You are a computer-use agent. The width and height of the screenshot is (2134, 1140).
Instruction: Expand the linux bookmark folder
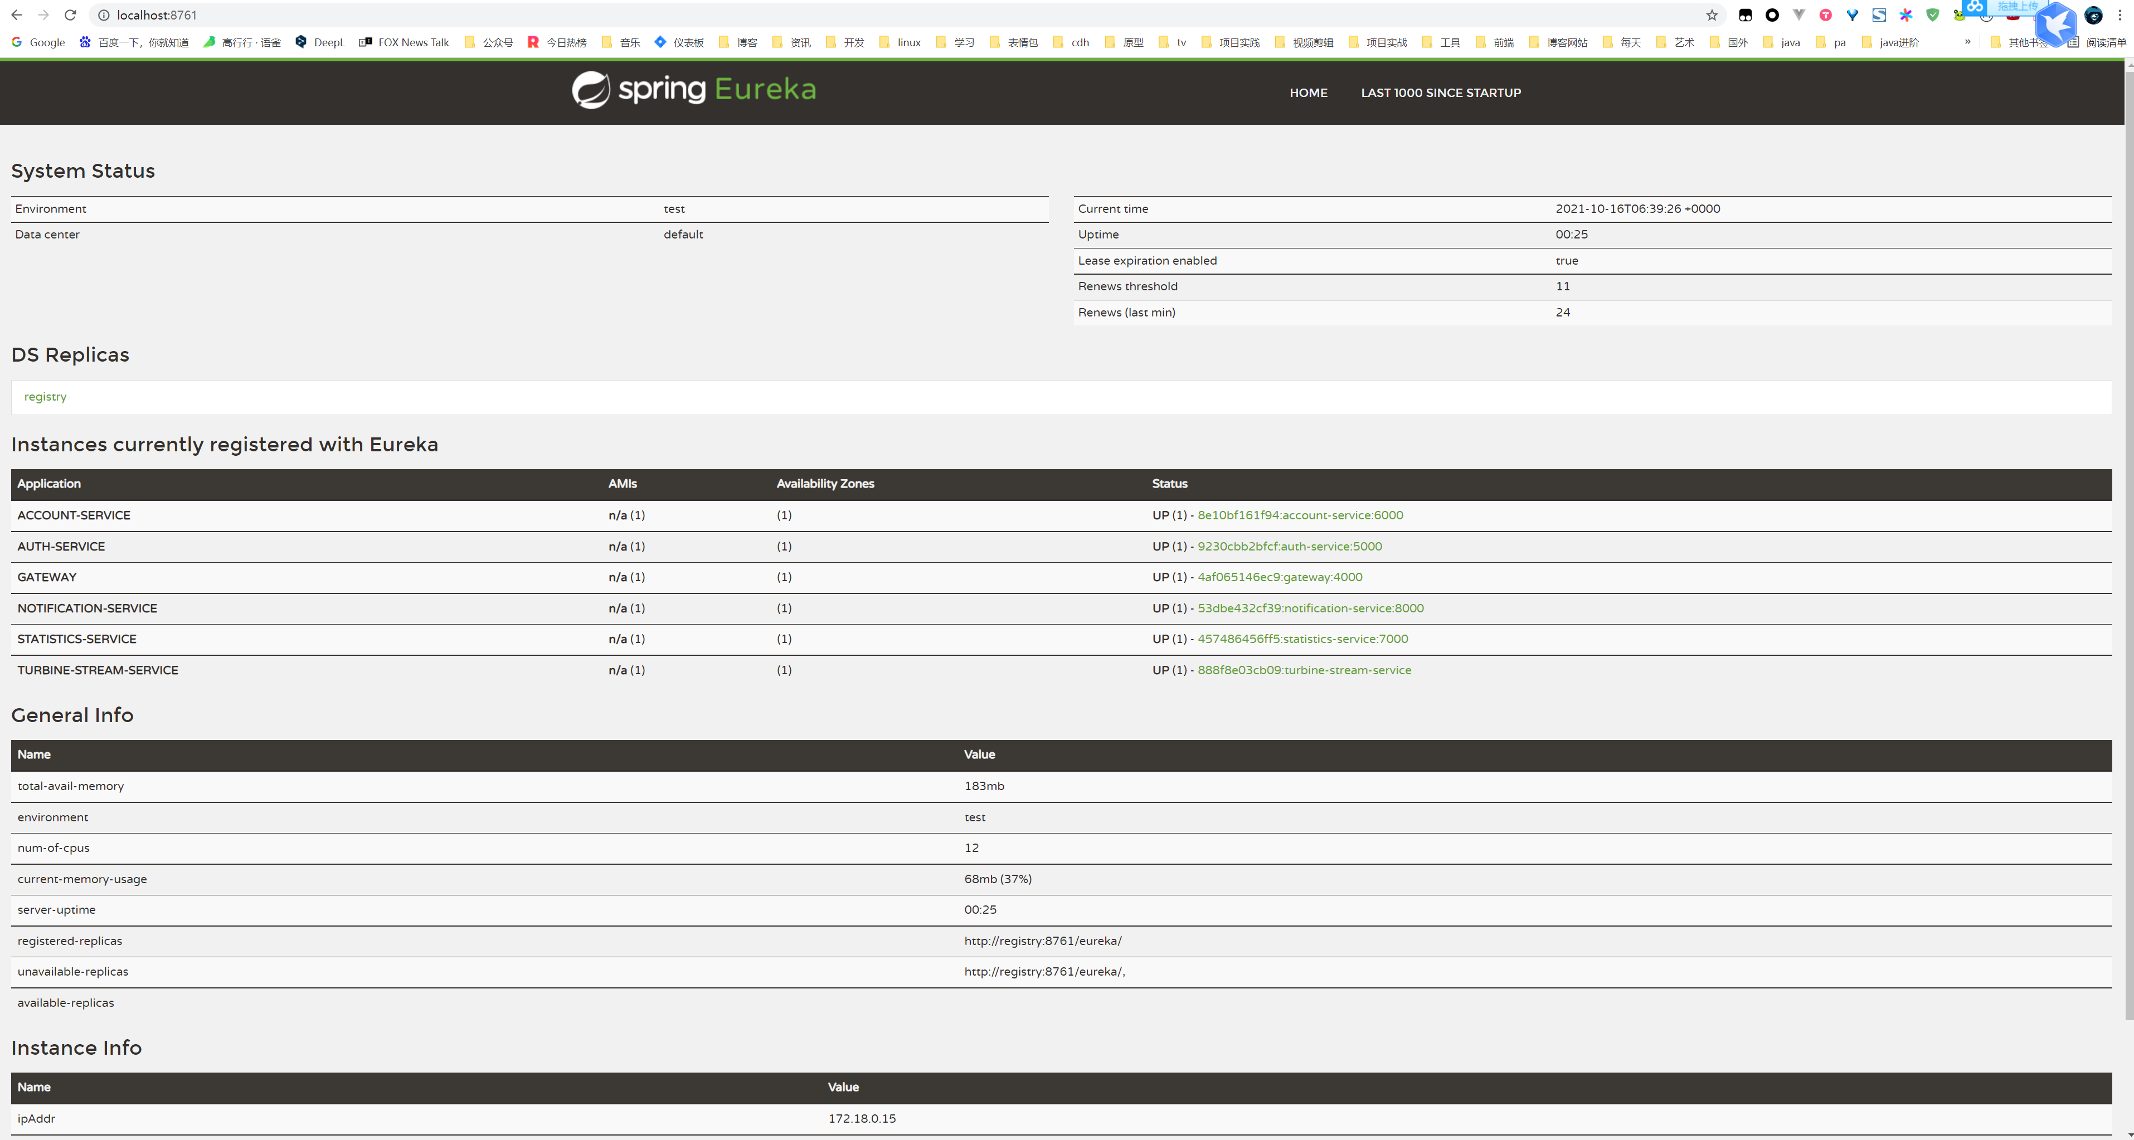[x=900, y=42]
